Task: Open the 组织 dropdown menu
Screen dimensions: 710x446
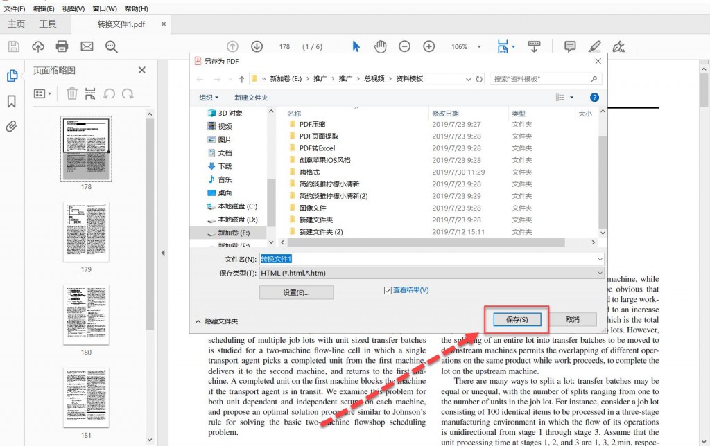Action: (x=209, y=98)
